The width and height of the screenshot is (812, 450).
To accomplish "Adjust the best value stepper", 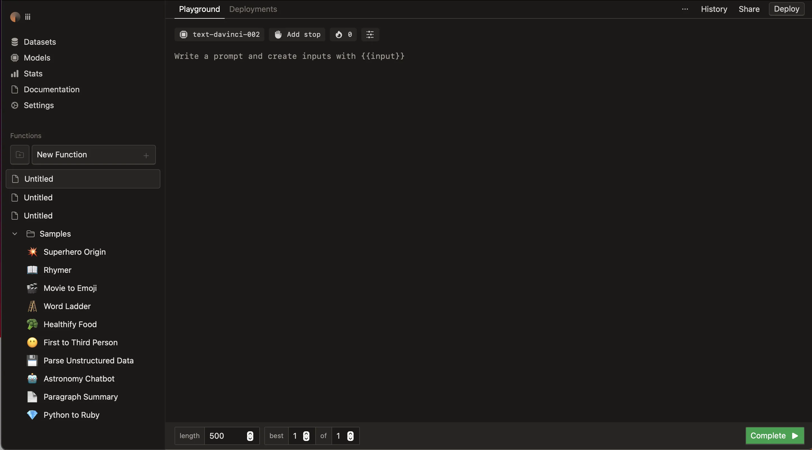I will point(306,436).
